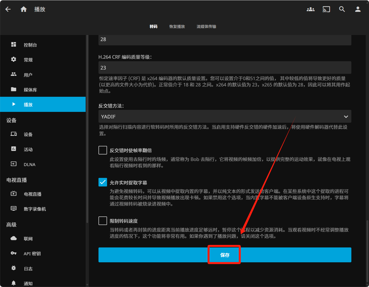
Task: Enable 反交错时使帧率翻倍 checkbox
Action: click(103, 150)
